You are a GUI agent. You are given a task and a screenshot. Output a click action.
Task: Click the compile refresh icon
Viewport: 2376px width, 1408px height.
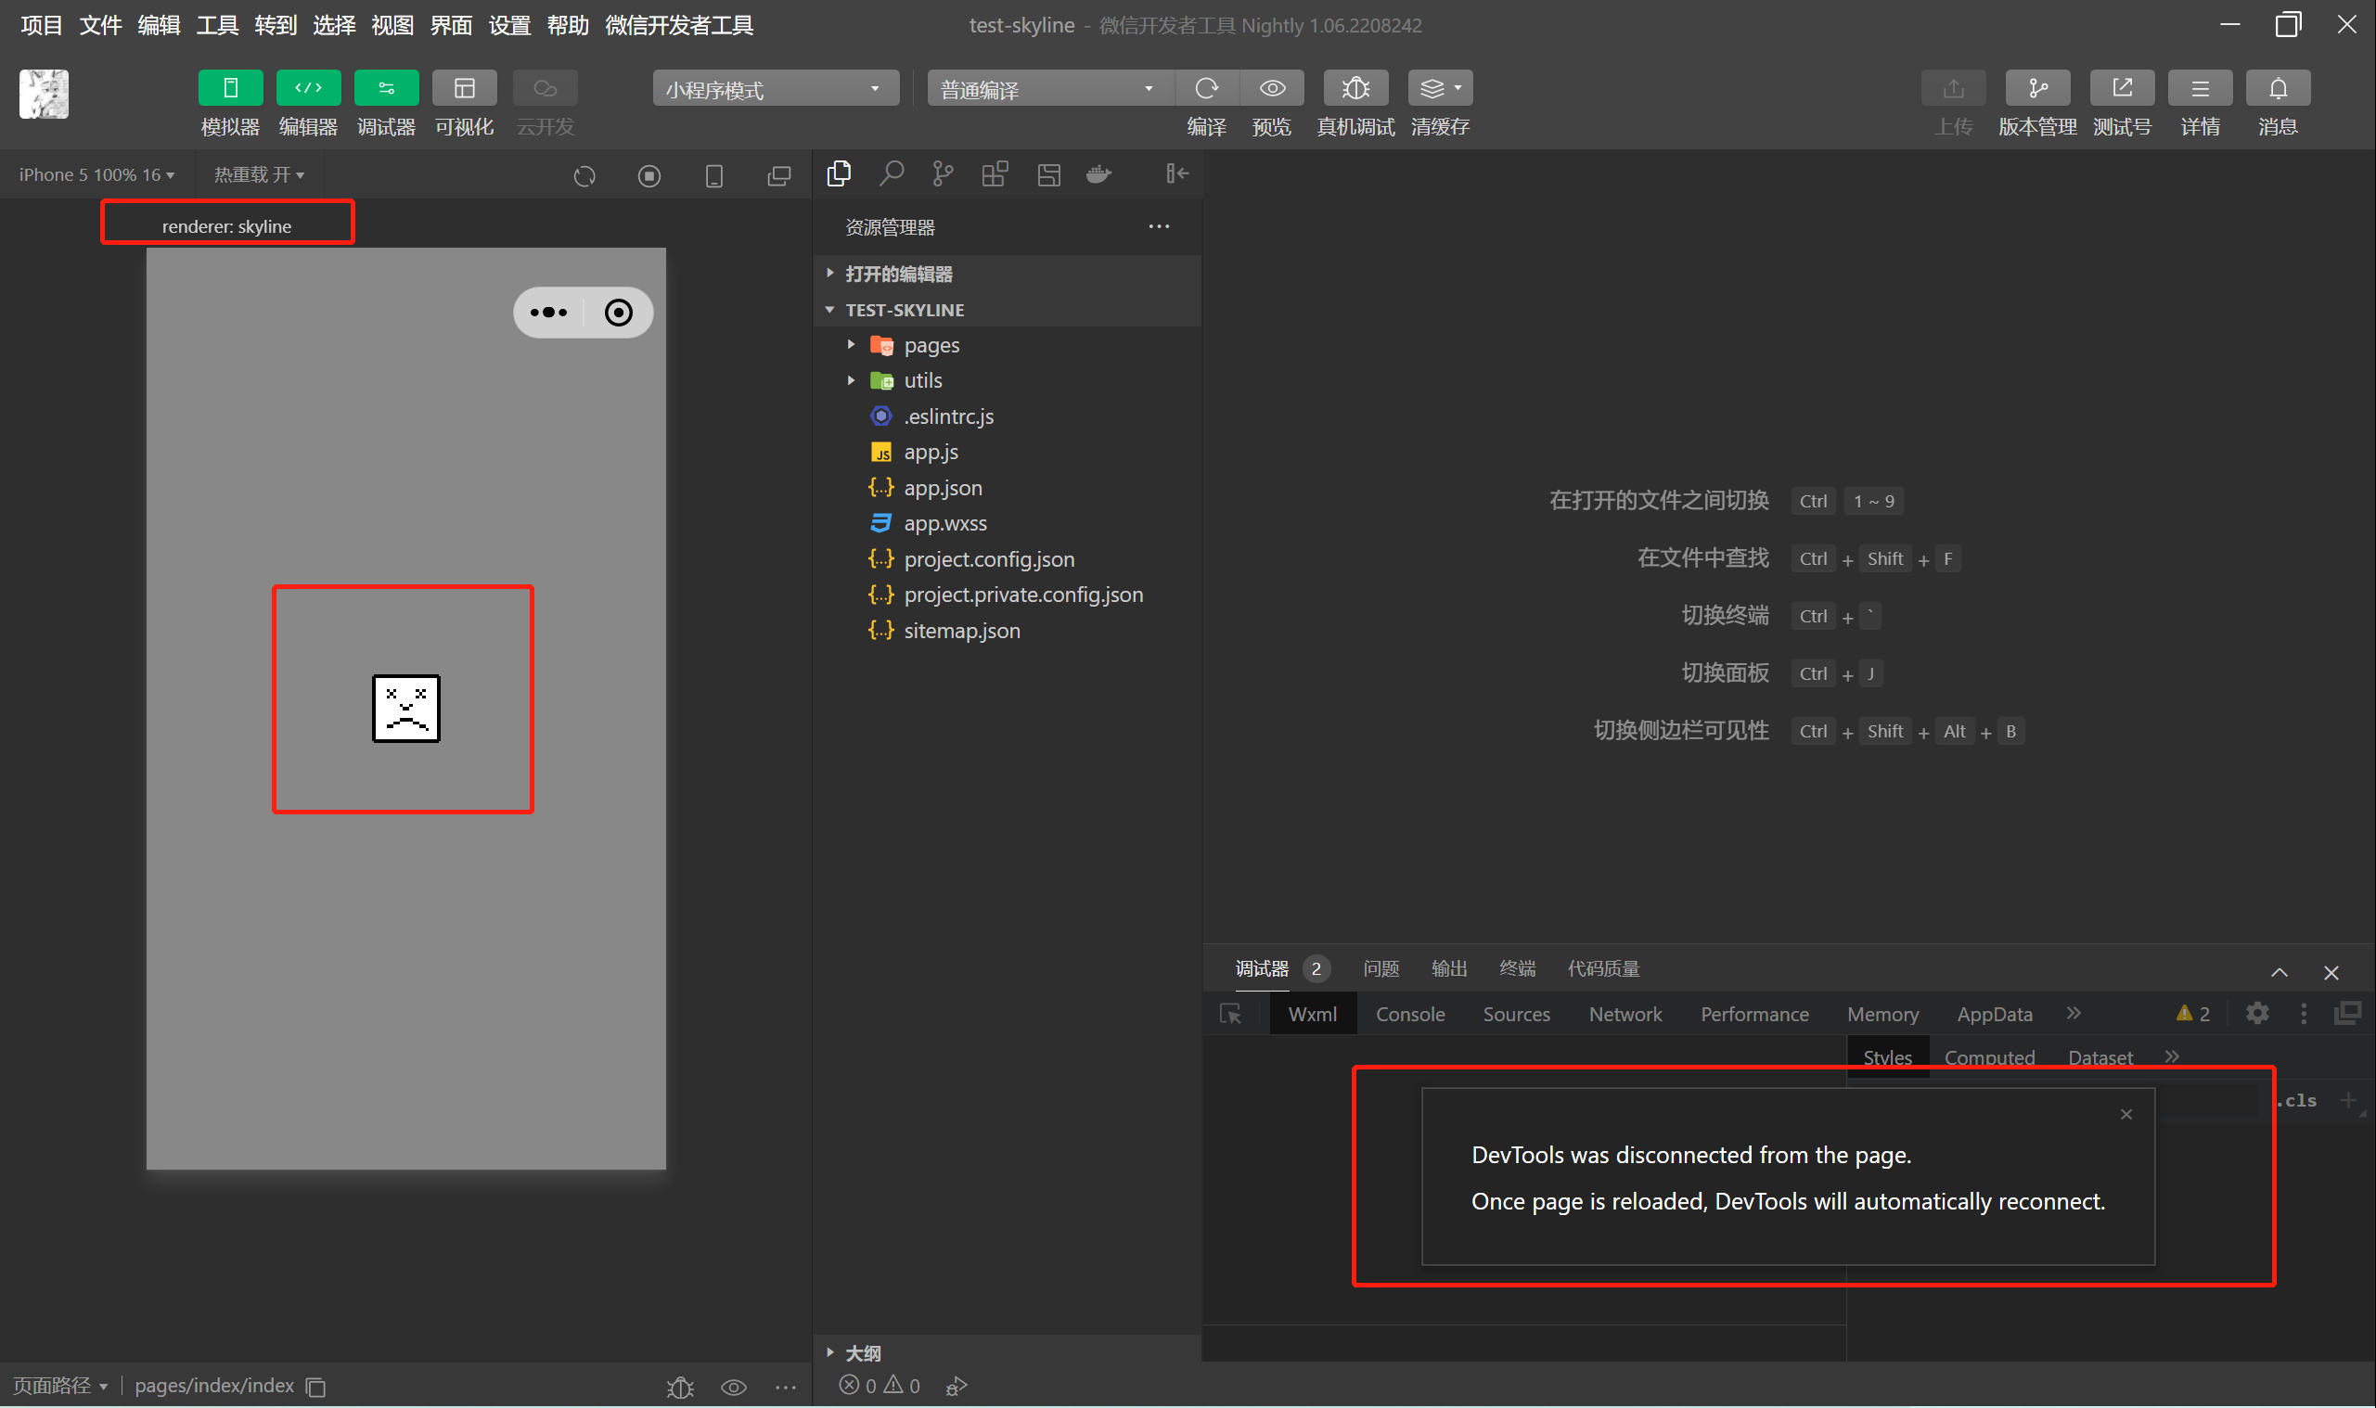pyautogui.click(x=1206, y=88)
